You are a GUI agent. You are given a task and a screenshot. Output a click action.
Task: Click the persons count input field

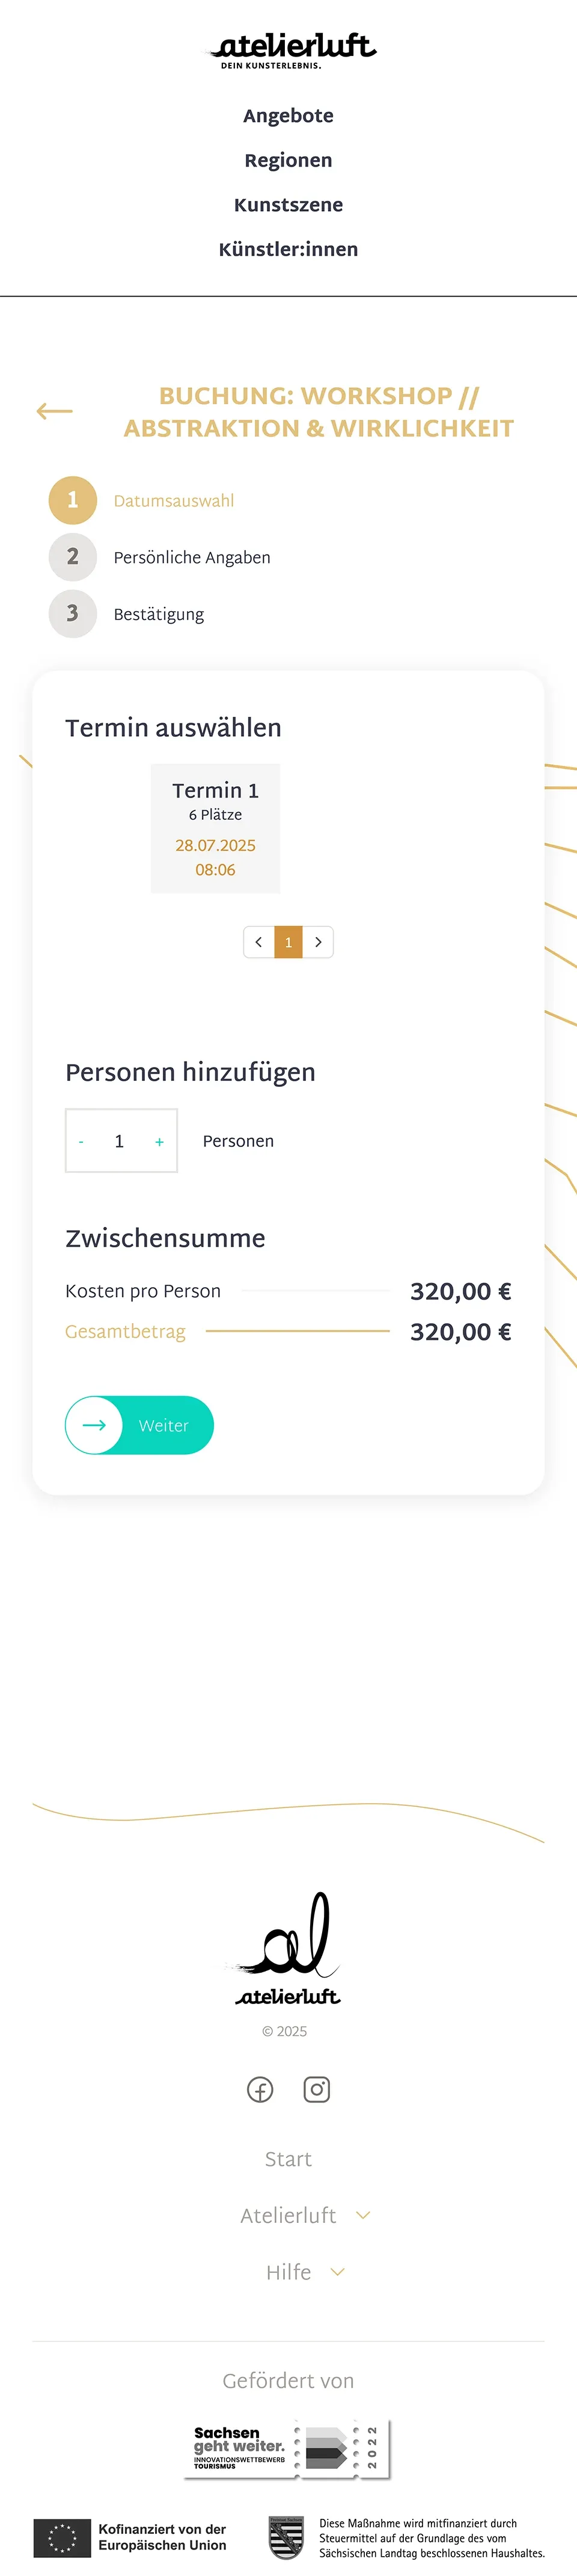click(x=120, y=1141)
